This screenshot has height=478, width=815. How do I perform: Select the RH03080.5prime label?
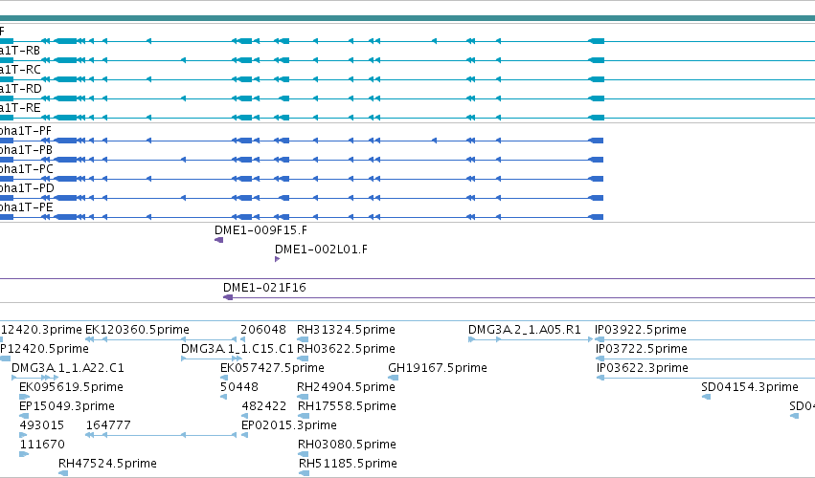point(347,445)
